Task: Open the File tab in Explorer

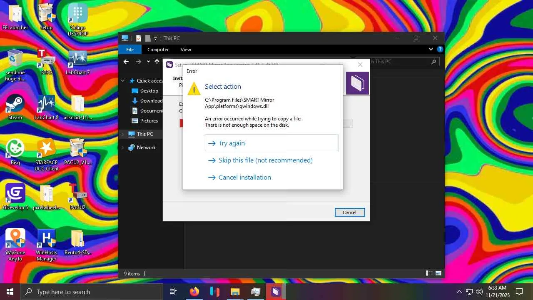Action: [130, 50]
